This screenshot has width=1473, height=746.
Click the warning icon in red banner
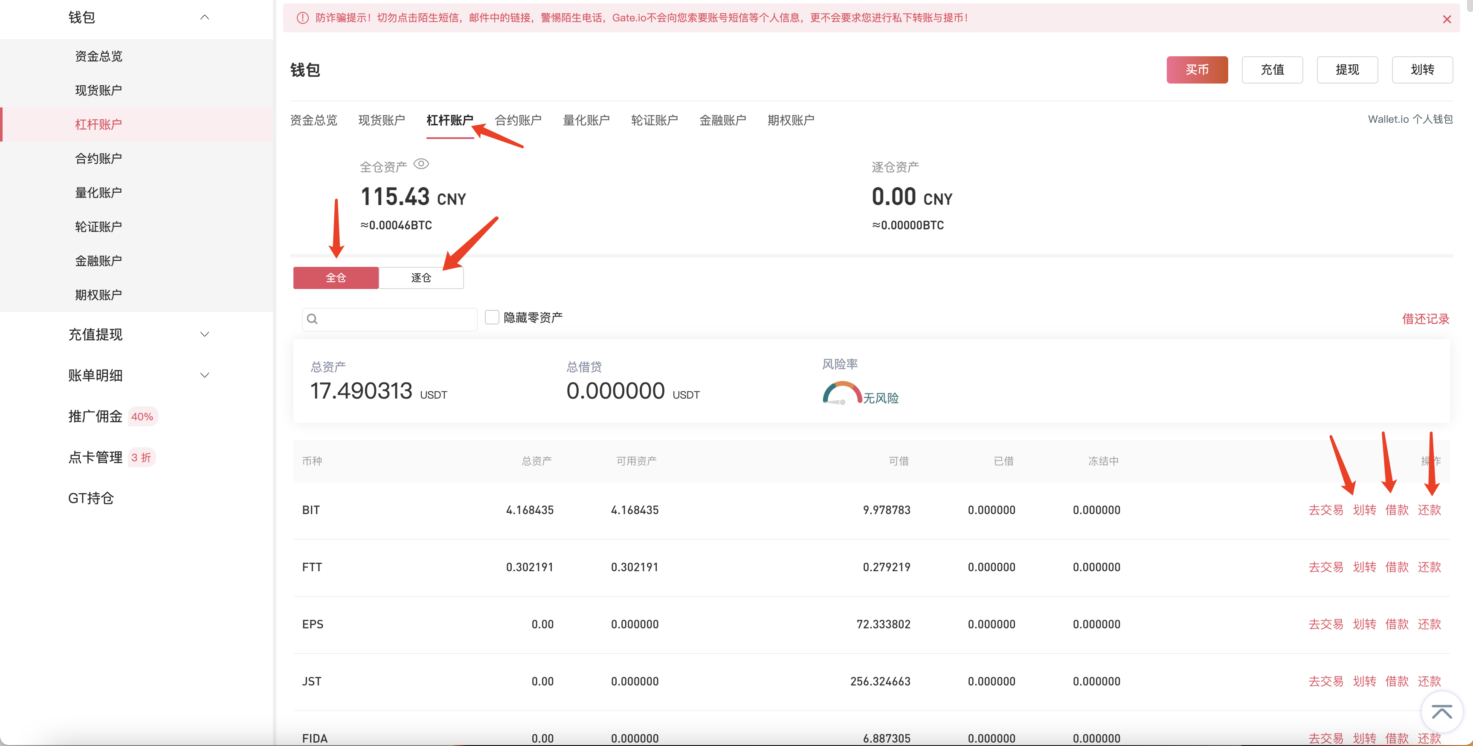[x=302, y=18]
